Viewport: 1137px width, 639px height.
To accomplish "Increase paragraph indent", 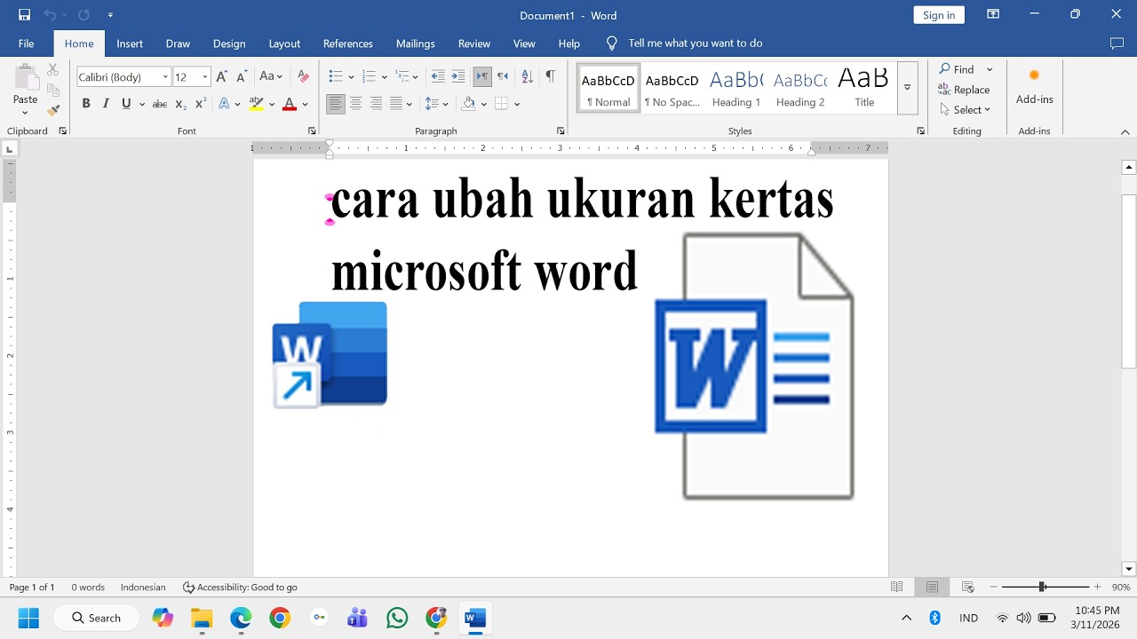I will coord(458,77).
